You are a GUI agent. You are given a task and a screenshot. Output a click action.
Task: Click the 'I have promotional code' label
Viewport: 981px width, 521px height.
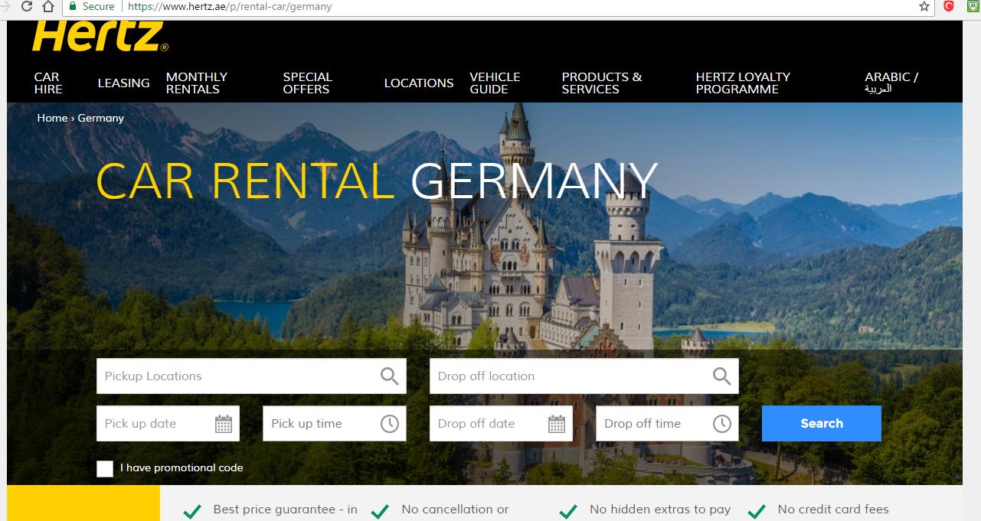coord(181,467)
